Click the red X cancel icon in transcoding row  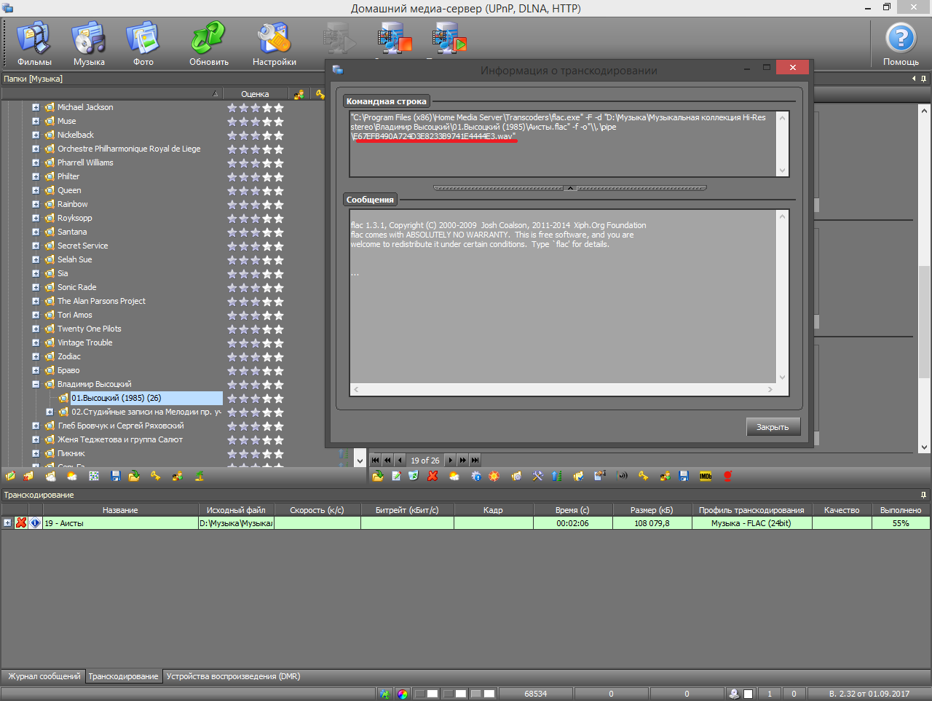coord(21,523)
